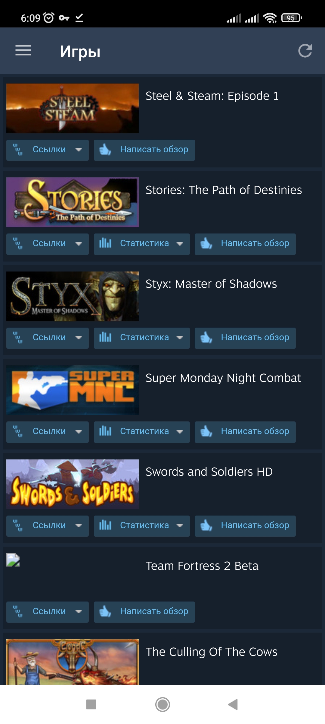Tap the Android back navigation button

pyautogui.click(x=233, y=704)
